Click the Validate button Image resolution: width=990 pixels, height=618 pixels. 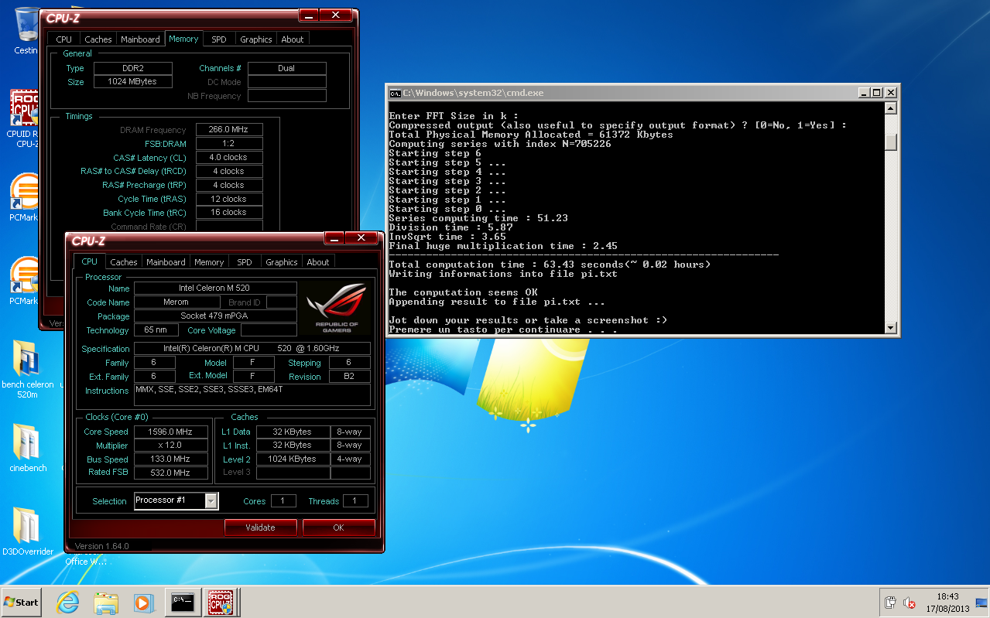pos(261,528)
